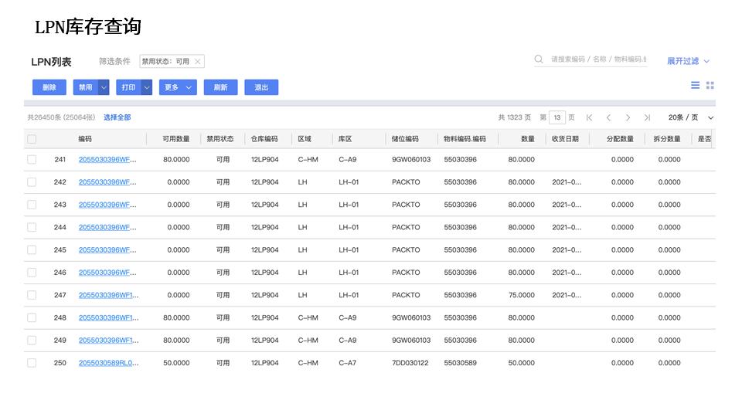The width and height of the screenshot is (742, 417).
Task: Go to next page arrow
Action: click(x=628, y=117)
